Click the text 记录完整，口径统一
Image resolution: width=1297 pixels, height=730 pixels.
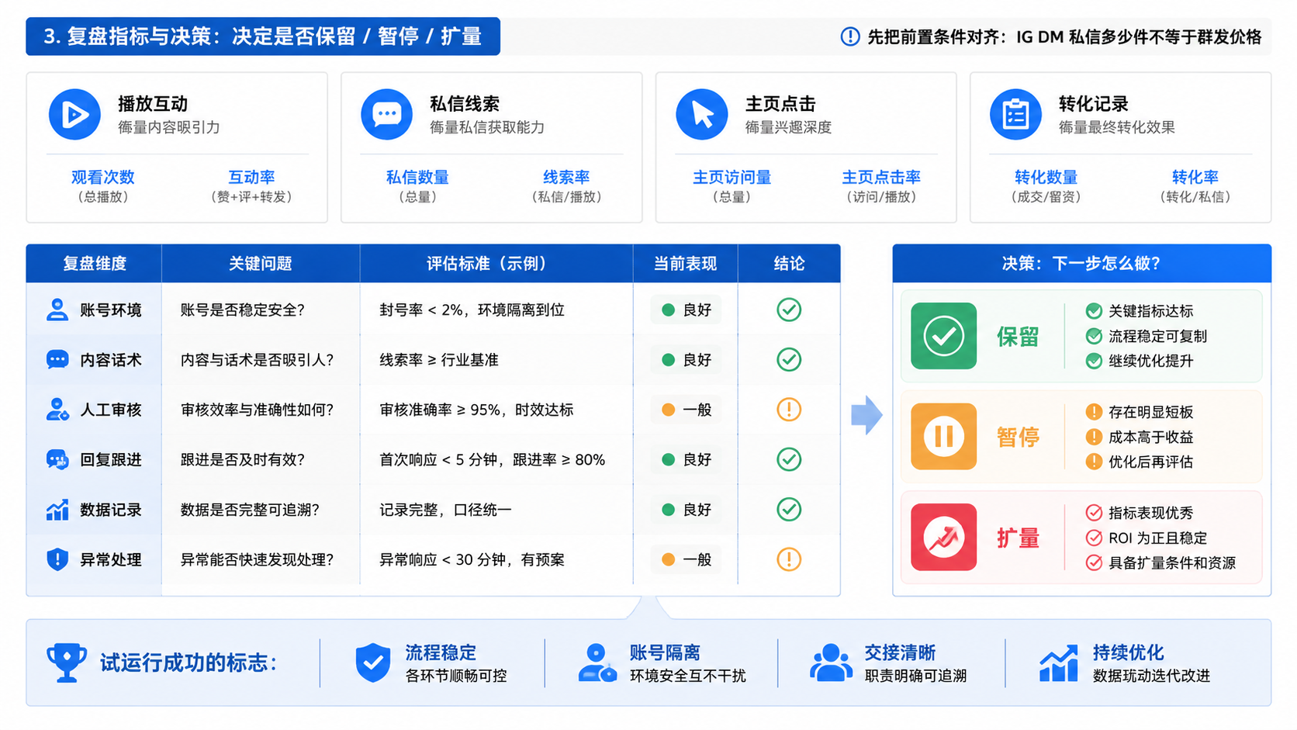(445, 510)
